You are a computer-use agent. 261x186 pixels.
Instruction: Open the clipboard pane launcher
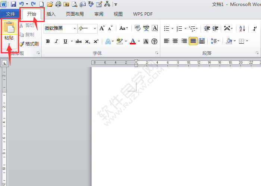coord(38,53)
